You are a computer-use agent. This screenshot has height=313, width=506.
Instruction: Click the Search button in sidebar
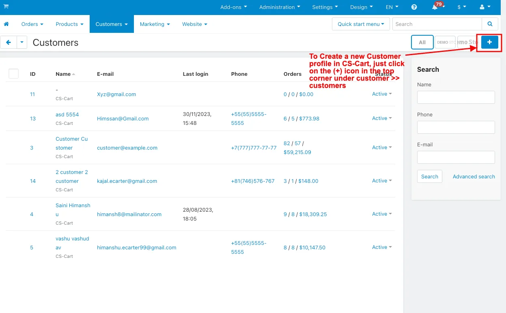(x=429, y=176)
